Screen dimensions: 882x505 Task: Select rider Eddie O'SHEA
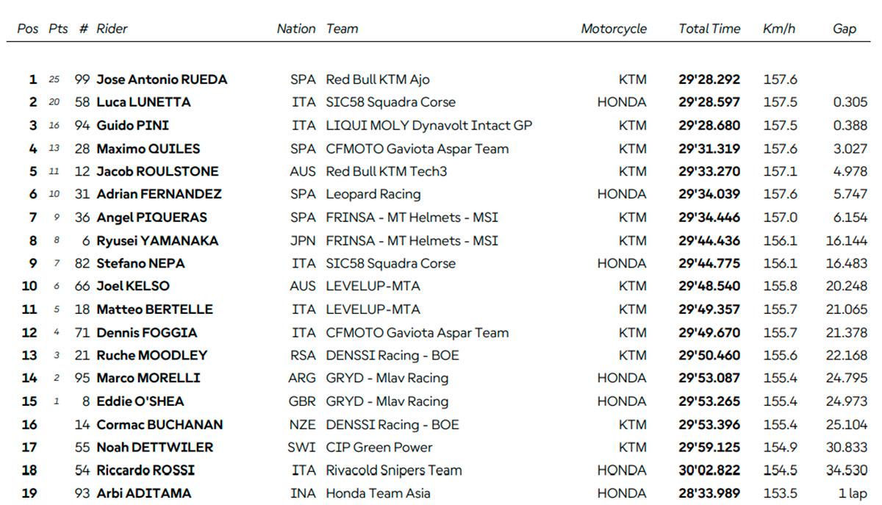pos(140,401)
